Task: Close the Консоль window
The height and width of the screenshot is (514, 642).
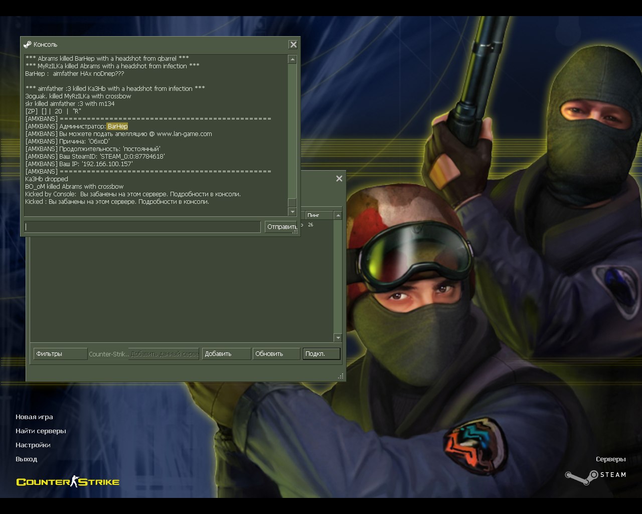Action: tap(293, 45)
